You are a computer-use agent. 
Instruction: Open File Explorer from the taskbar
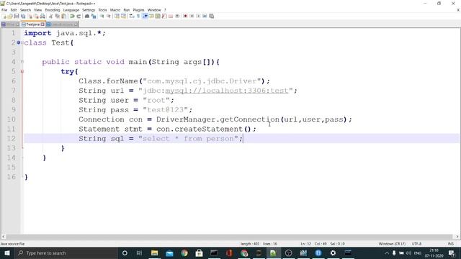tap(154, 253)
